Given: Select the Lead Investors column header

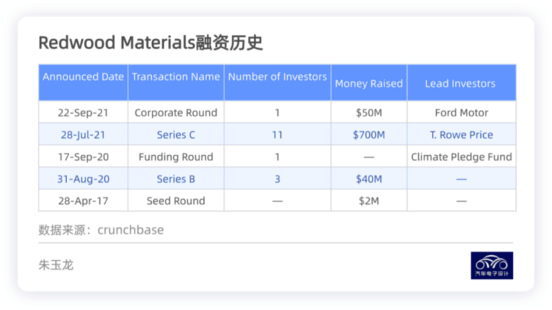Looking at the screenshot, I should pos(460,83).
